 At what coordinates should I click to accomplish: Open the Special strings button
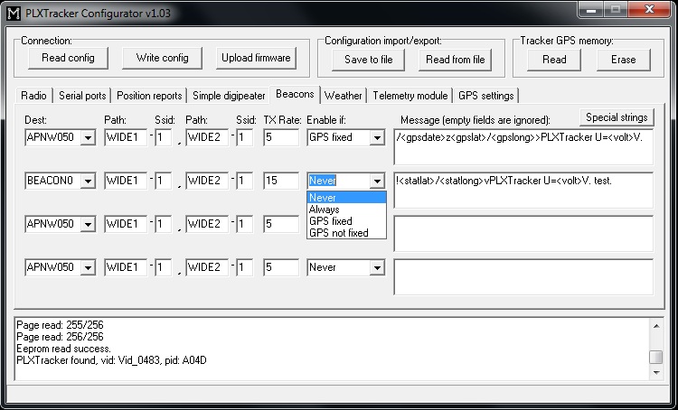[617, 117]
